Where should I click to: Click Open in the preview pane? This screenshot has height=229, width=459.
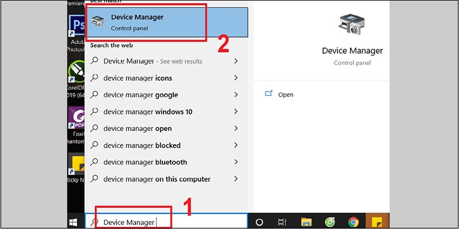click(x=285, y=94)
